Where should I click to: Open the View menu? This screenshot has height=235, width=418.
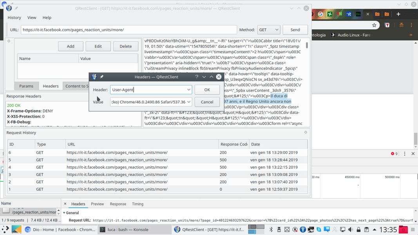tap(31, 18)
